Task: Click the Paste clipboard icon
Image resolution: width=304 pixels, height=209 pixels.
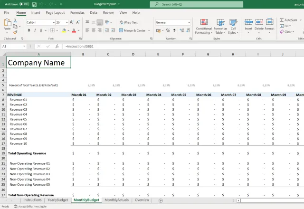Action: click(x=7, y=22)
